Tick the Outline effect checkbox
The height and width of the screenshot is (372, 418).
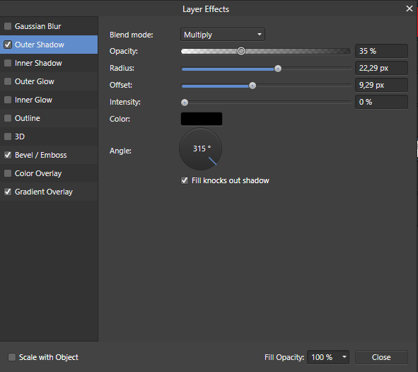(8, 118)
